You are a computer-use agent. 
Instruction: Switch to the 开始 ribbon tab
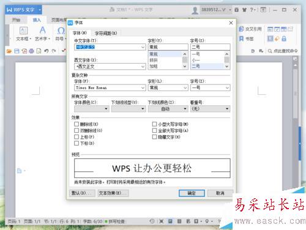(x=16, y=20)
